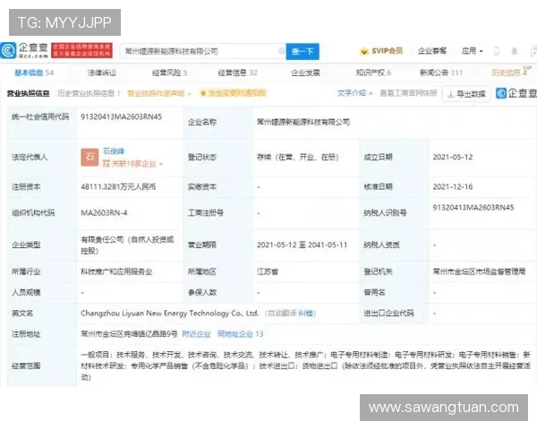Select the taxpayer ID under 纳税人识别号

pos(473,208)
